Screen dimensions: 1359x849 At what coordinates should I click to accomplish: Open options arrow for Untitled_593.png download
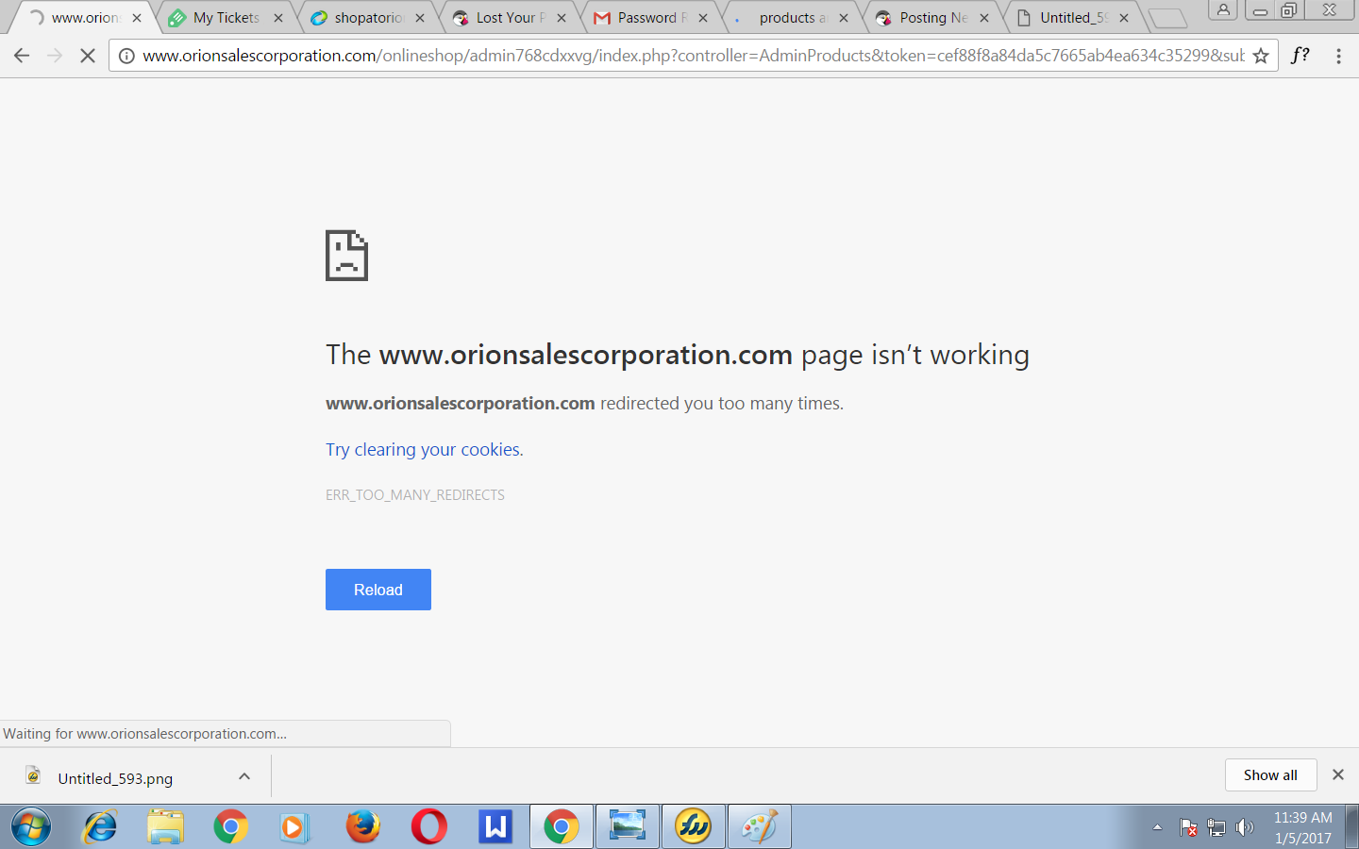click(x=244, y=776)
